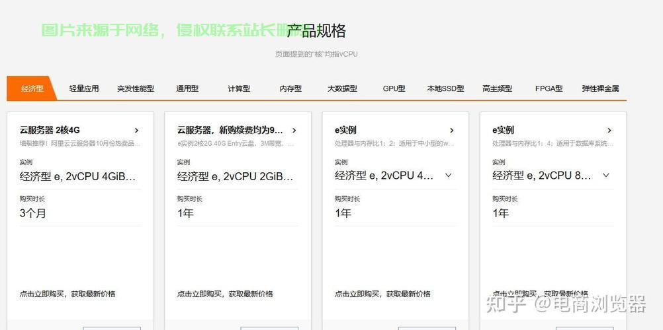
Task: Click 点击立即购买 text in 云服务器，新购续费 card
Action: [x=226, y=294]
